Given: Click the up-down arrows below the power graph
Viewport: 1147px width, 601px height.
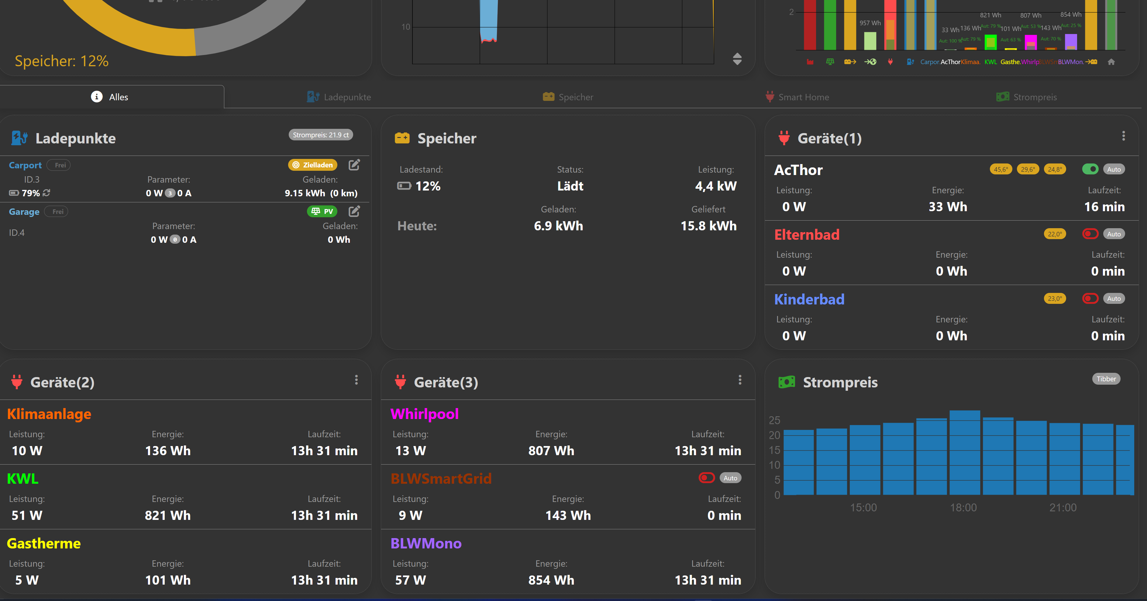Looking at the screenshot, I should [737, 59].
